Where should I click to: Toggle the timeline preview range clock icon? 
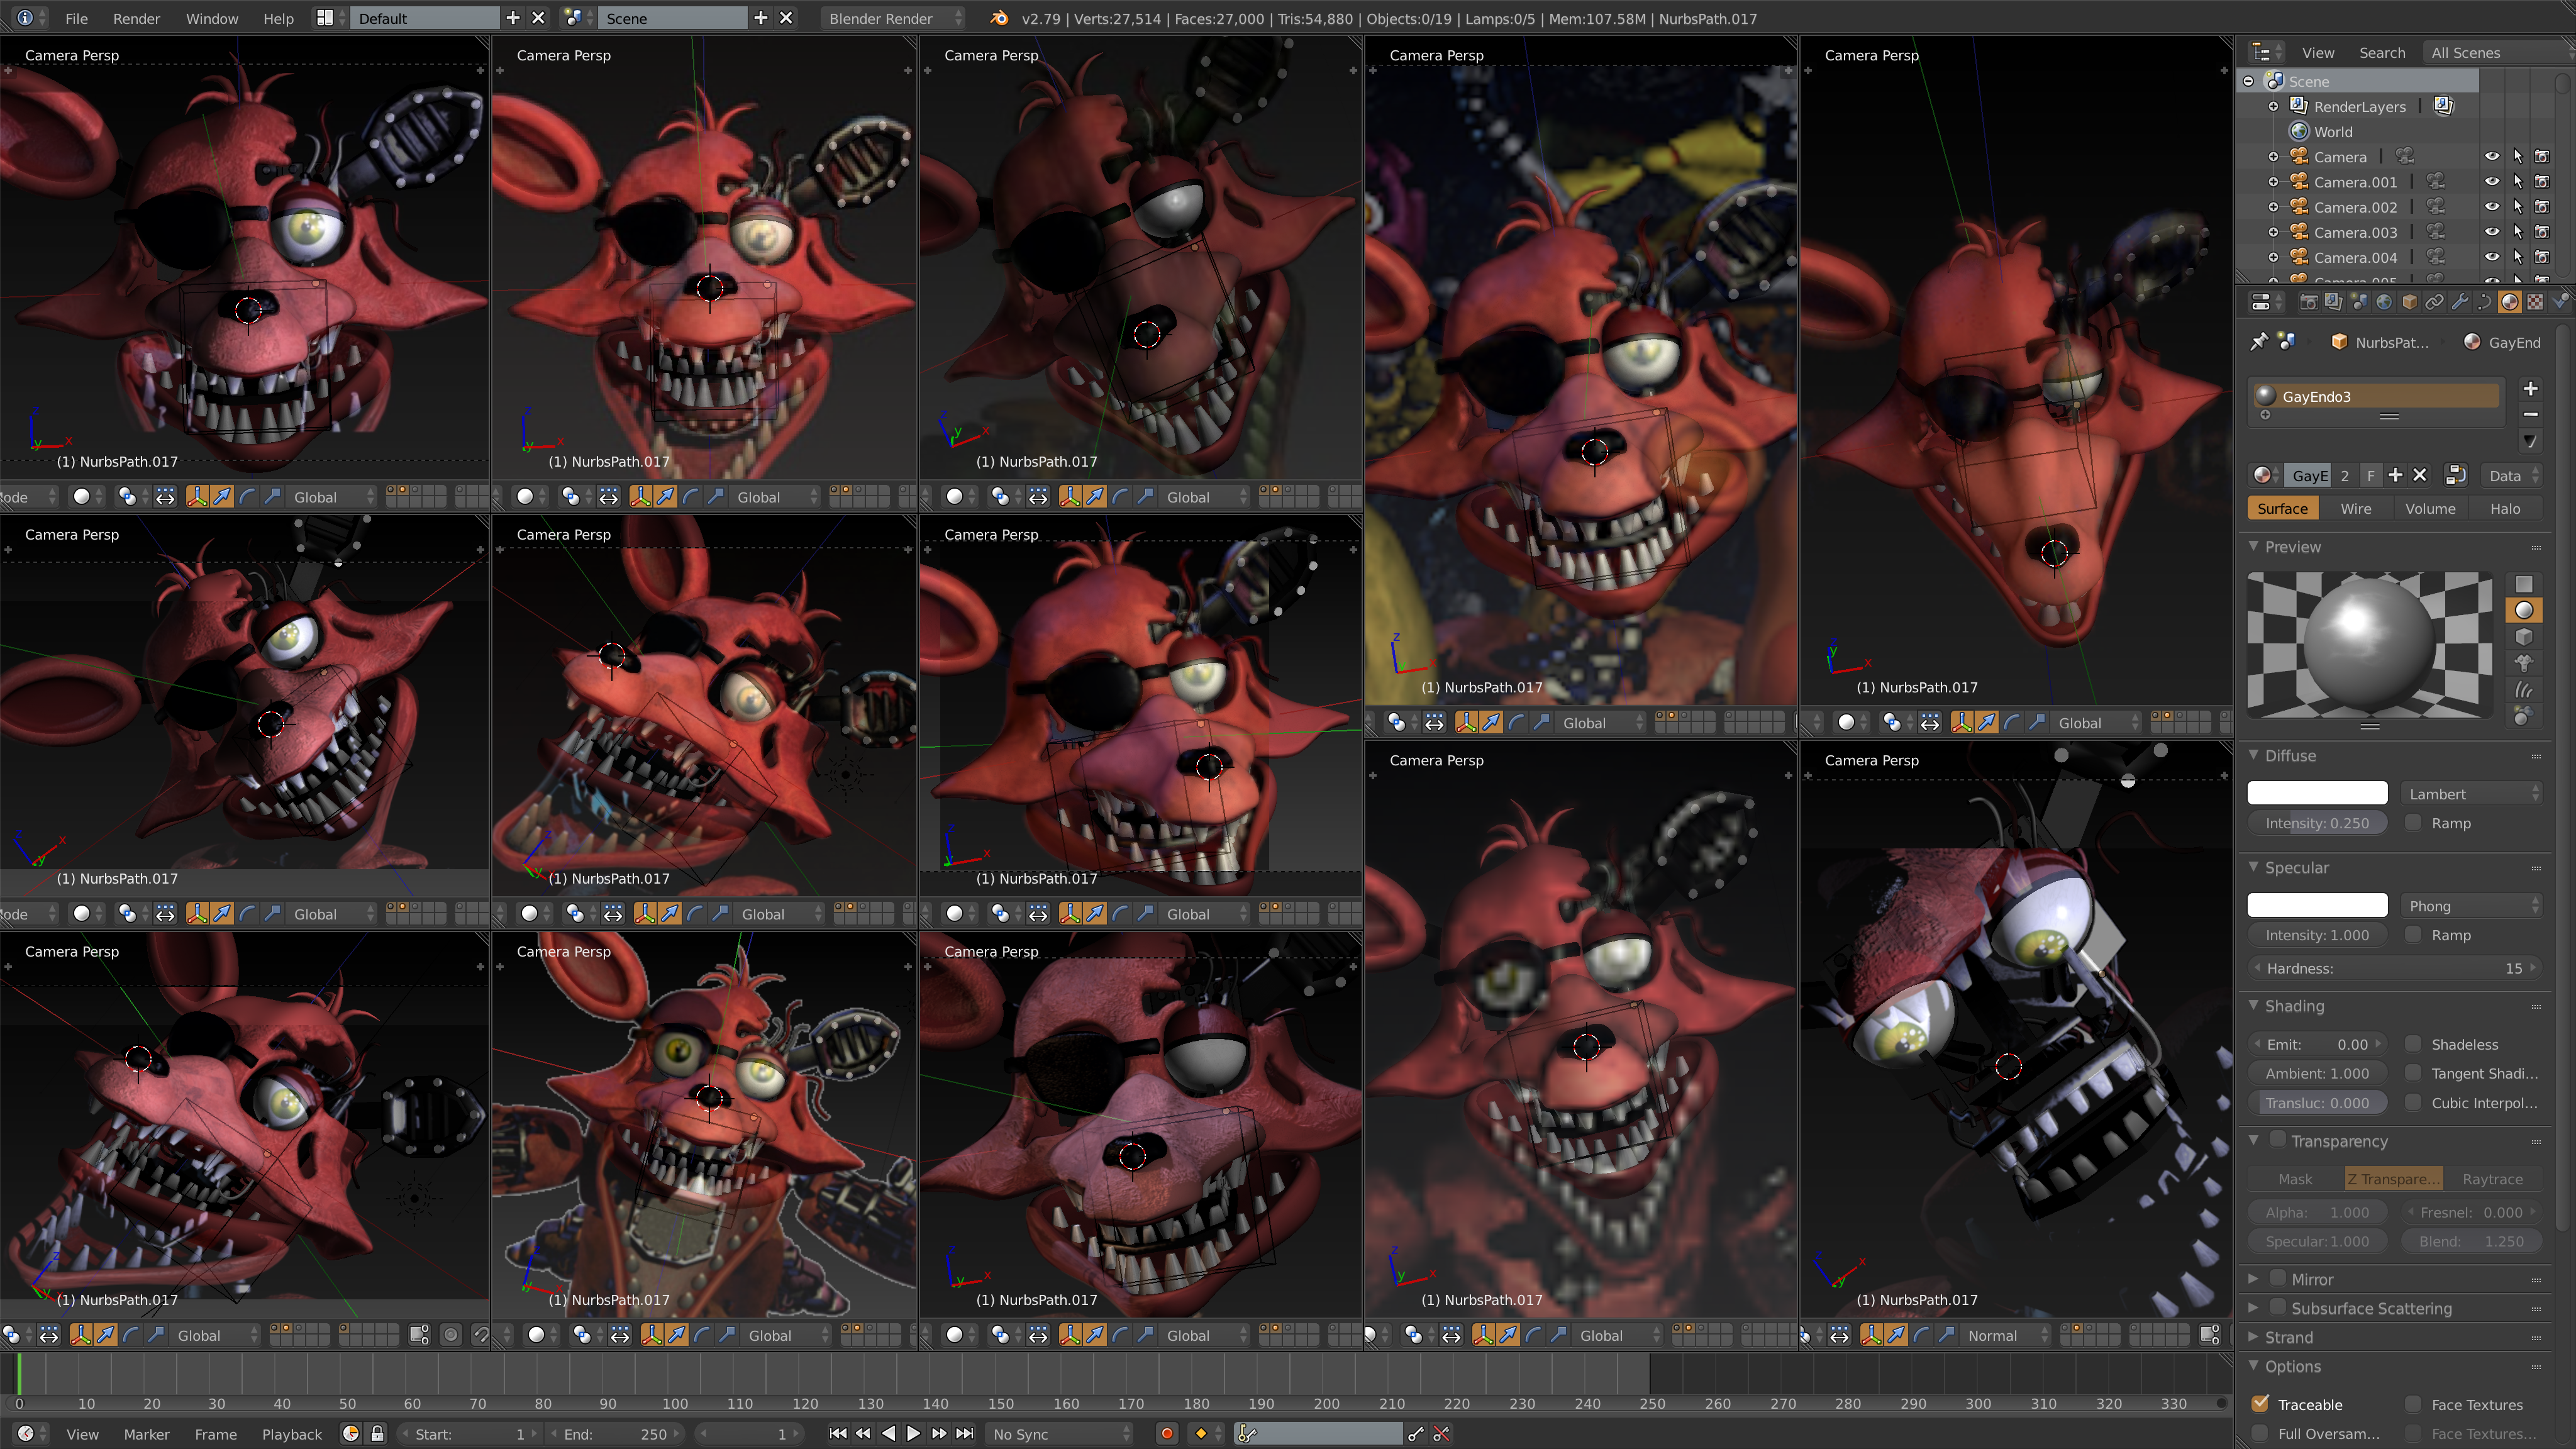coord(351,1434)
